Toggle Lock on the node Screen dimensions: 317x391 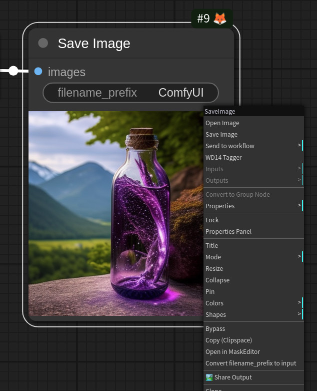(x=253, y=220)
